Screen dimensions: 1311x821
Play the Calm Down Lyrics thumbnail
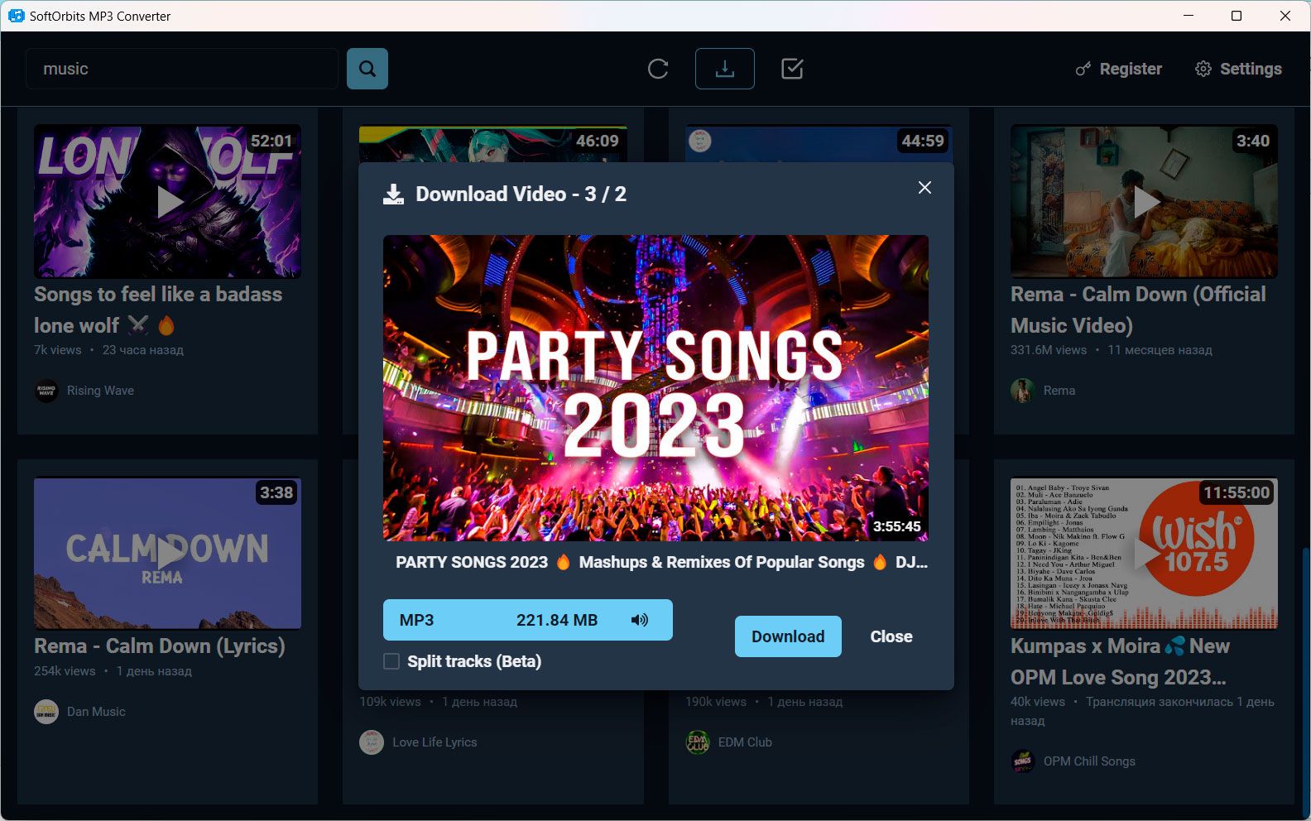click(167, 553)
